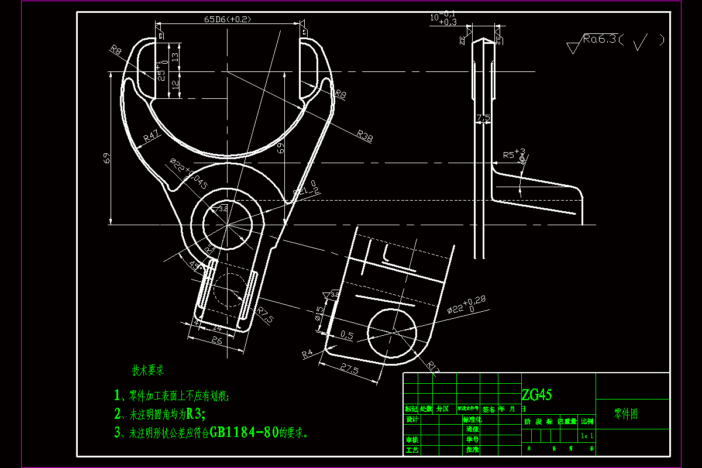The width and height of the screenshot is (702, 468).
Task: Click the 设计 cell in title block
Action: 412,419
